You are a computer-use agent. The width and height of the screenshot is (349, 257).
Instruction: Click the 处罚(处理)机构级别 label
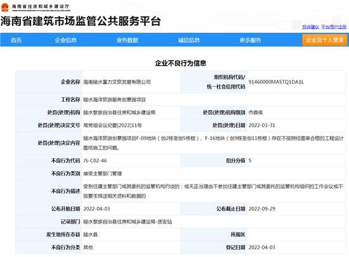point(224,113)
